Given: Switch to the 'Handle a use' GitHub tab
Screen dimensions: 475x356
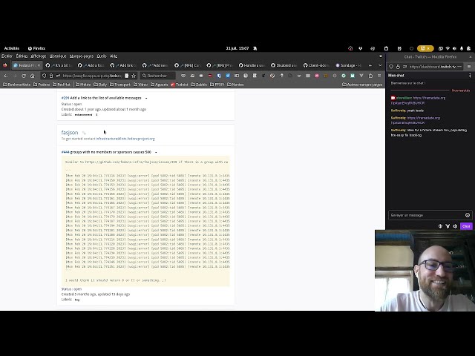Looking at the screenshot, I should click(252, 65).
